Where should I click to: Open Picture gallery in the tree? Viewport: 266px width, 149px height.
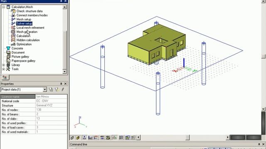click(20, 57)
